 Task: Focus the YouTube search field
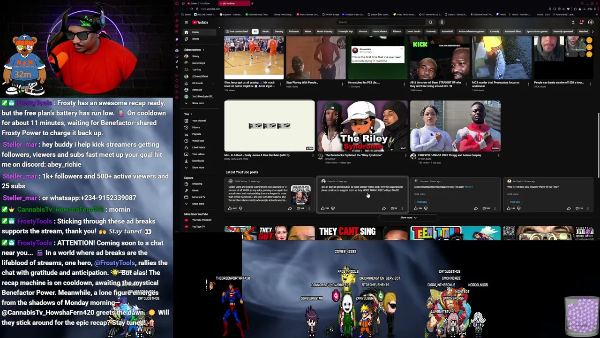(381, 22)
